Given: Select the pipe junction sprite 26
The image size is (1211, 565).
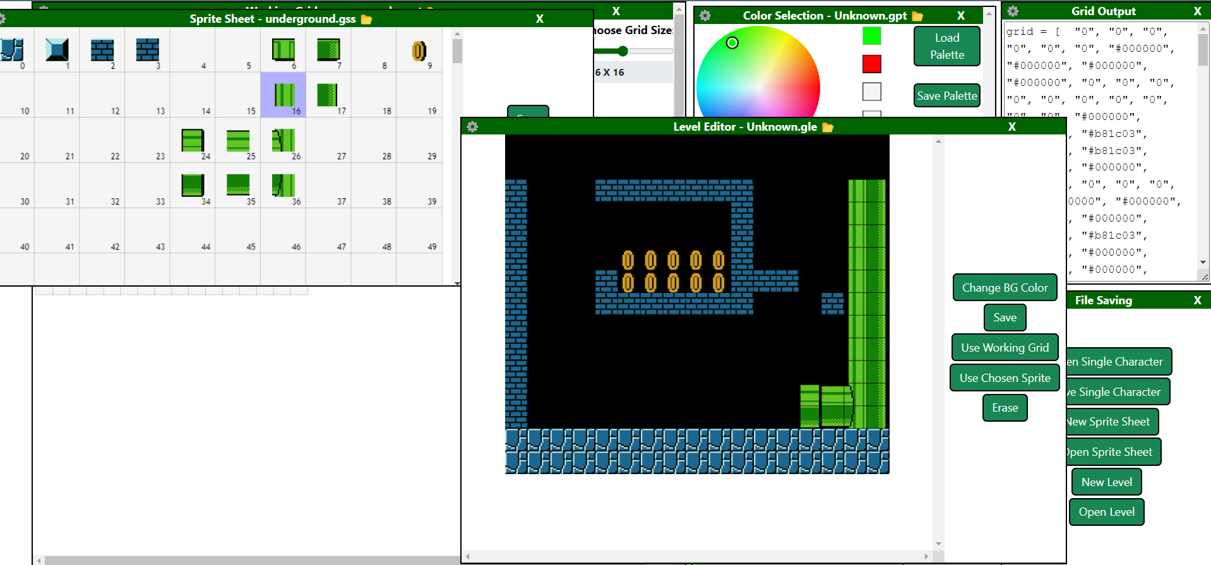Looking at the screenshot, I should pos(283,140).
